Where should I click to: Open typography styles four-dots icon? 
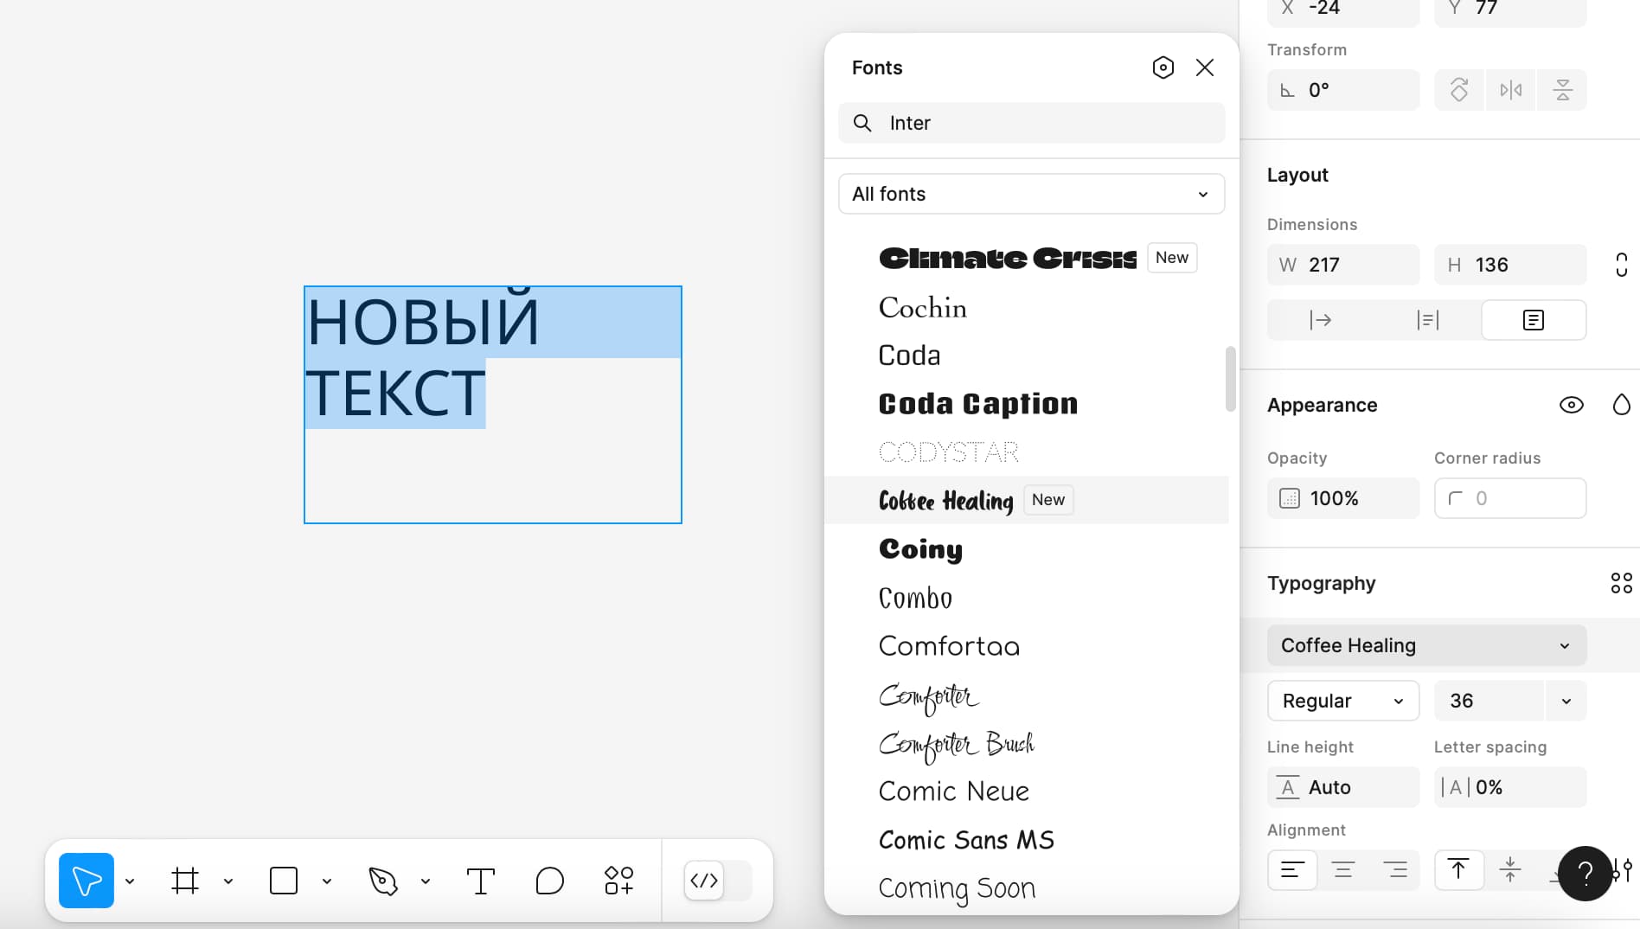[x=1621, y=583]
